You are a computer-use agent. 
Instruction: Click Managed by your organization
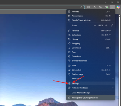click(x=91, y=98)
